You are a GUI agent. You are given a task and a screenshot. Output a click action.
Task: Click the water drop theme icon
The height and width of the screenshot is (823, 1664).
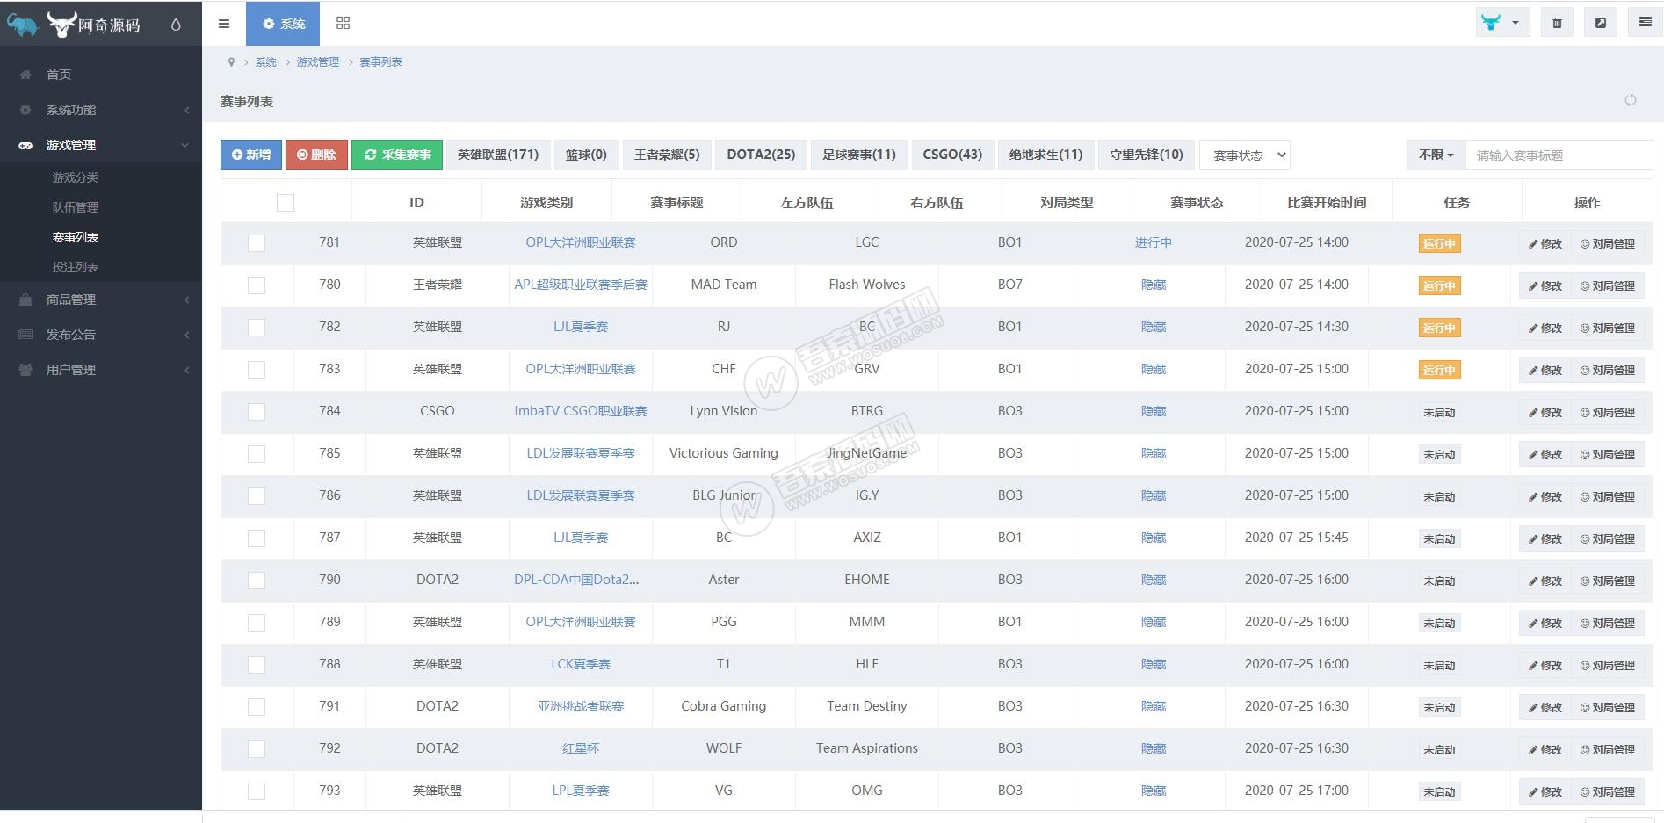[x=176, y=25]
